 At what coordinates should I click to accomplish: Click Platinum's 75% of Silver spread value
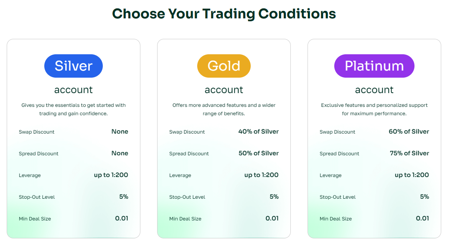(409, 153)
